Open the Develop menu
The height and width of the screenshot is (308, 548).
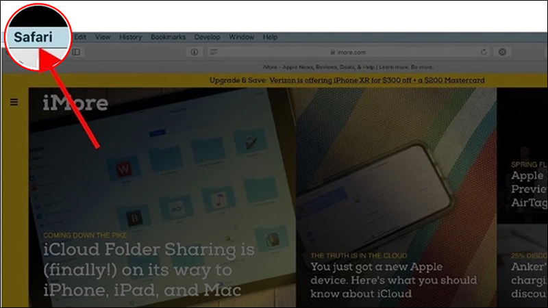(x=208, y=37)
